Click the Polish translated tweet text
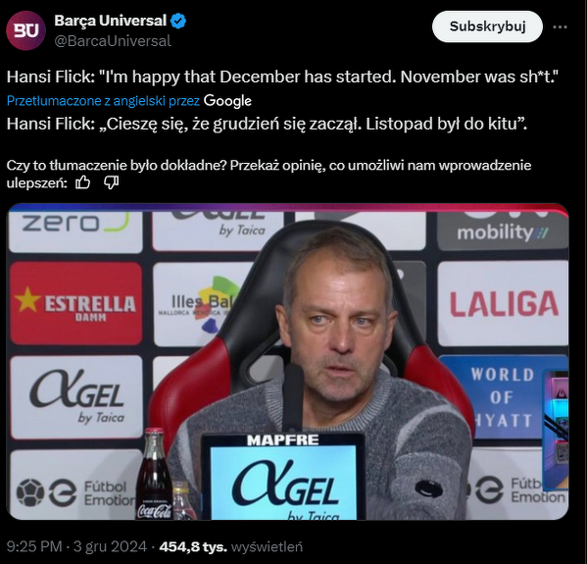The image size is (587, 564). 267,124
